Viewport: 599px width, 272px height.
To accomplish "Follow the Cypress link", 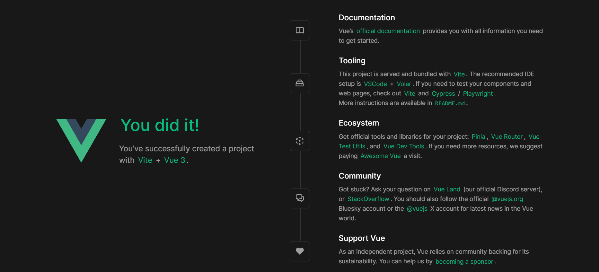I will [443, 93].
